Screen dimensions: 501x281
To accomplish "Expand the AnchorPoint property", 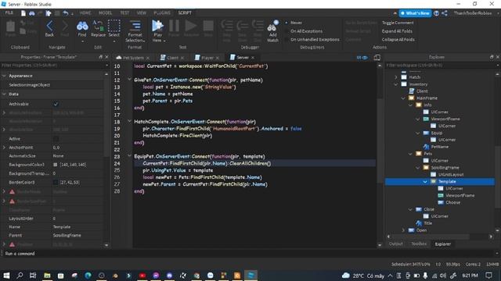I will point(4,148).
